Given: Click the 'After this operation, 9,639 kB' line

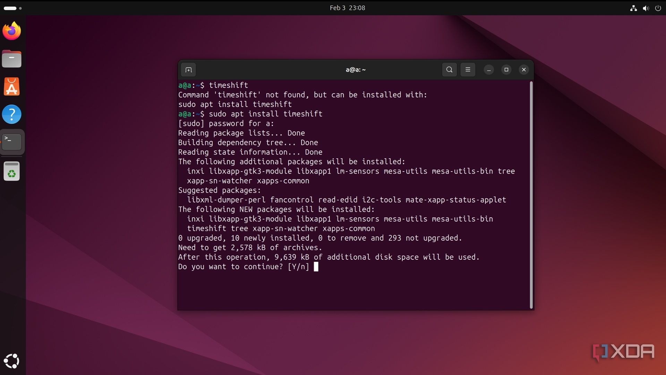Looking at the screenshot, I should 329,257.
